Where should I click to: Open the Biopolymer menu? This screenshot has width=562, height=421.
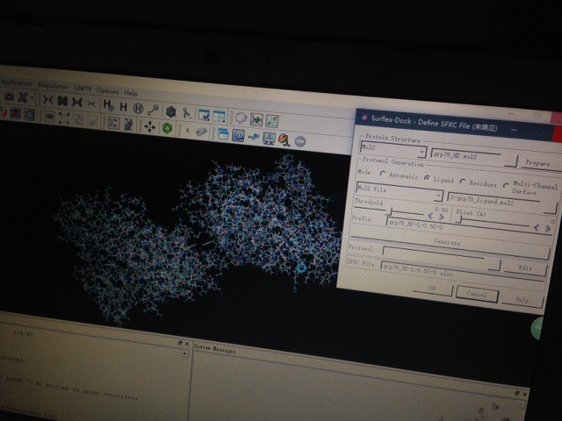click(x=53, y=86)
